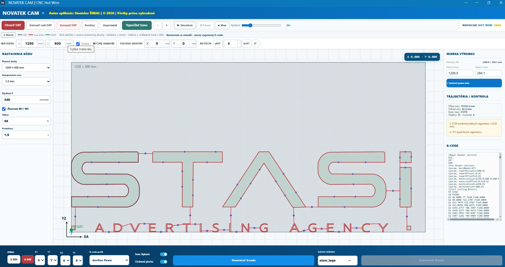Toggle Zachovať pomer strán option
This screenshot has width=505, height=267.
pos(474,83)
